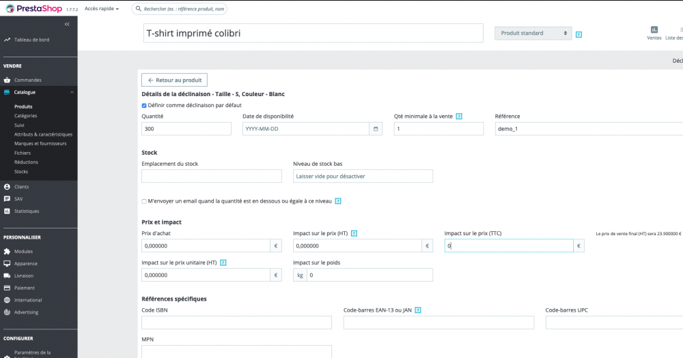Click the Référence input field
This screenshot has height=358, width=683.
pos(587,129)
